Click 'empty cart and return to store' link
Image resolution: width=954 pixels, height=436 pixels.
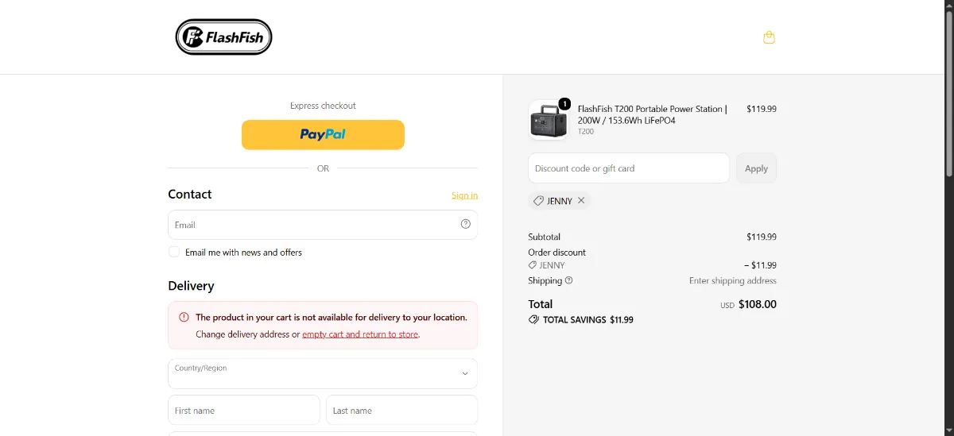click(360, 334)
